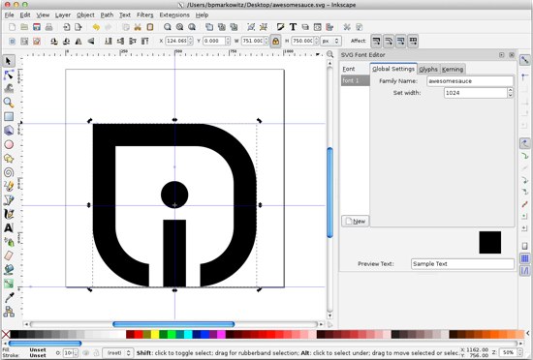Click the zoom percentage stepper arrows
The image size is (533, 360).
(520, 353)
